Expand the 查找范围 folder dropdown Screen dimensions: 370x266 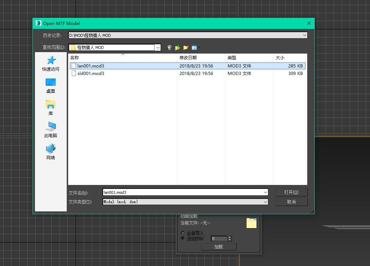click(x=157, y=47)
